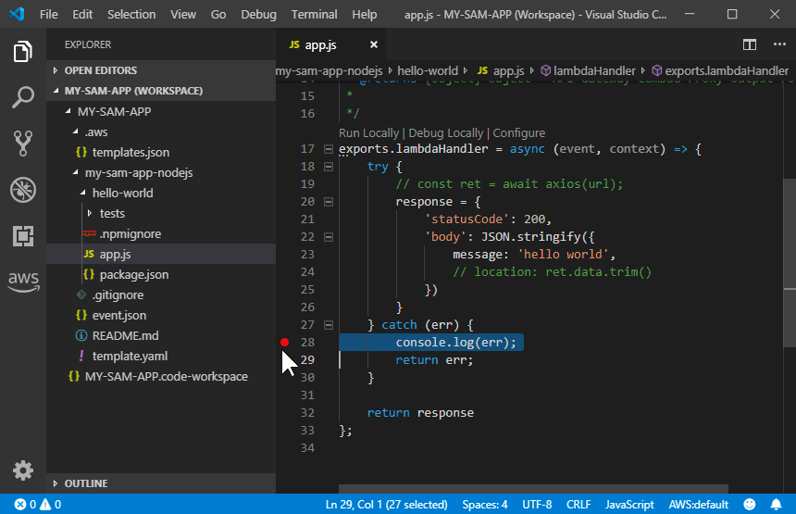The width and height of the screenshot is (796, 514).
Task: Select the app.js editor tab
Action: tap(330, 44)
